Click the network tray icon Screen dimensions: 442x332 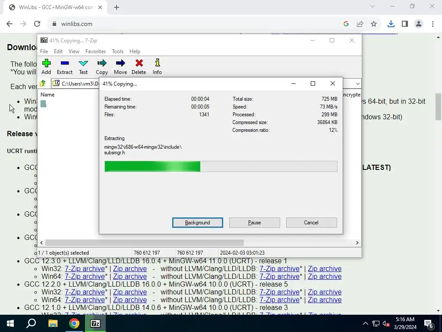click(x=376, y=323)
